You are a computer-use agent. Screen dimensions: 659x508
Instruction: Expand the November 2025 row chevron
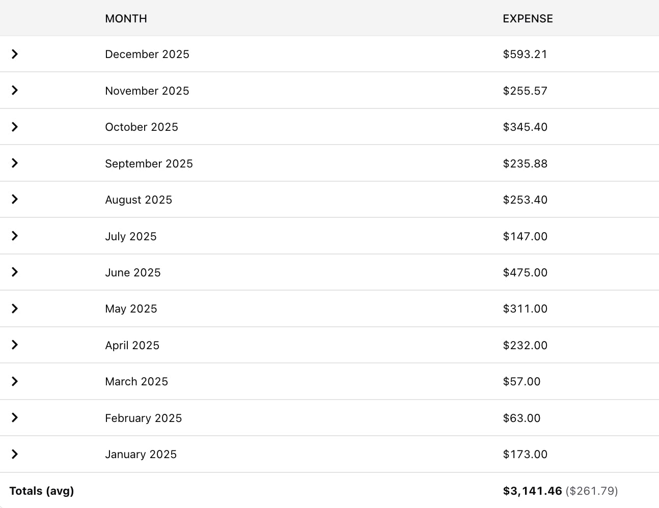[15, 90]
